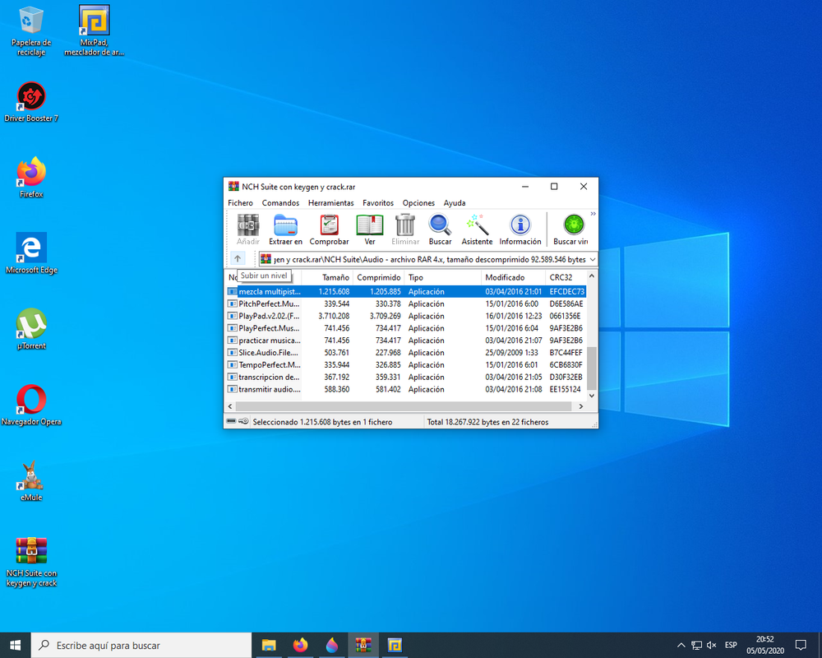Sort list by CRC32 column
The height and width of the screenshot is (658, 822).
tap(566, 277)
